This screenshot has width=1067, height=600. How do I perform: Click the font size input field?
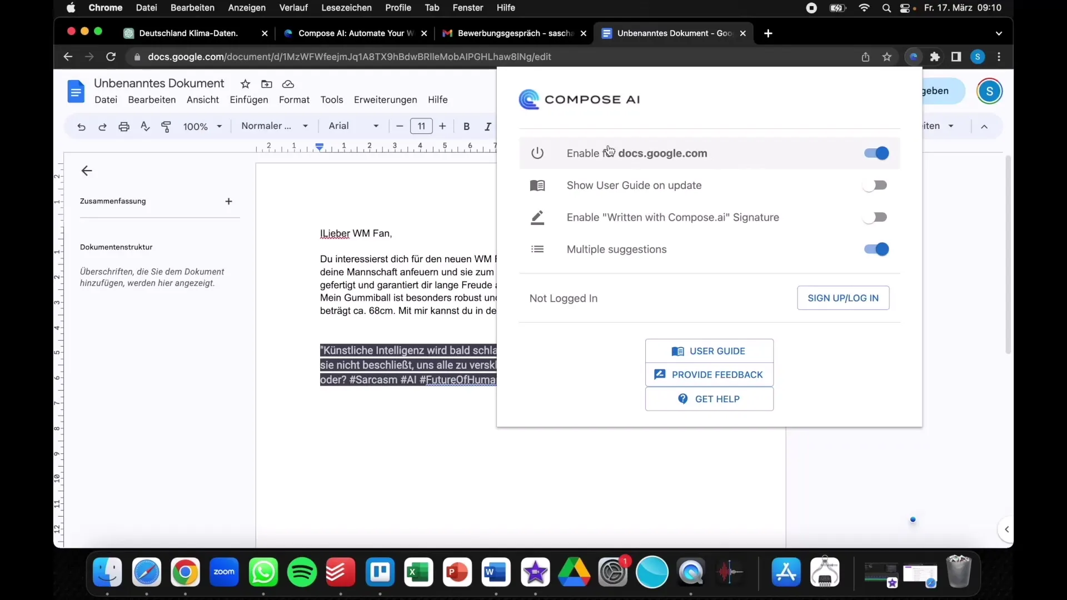click(421, 125)
